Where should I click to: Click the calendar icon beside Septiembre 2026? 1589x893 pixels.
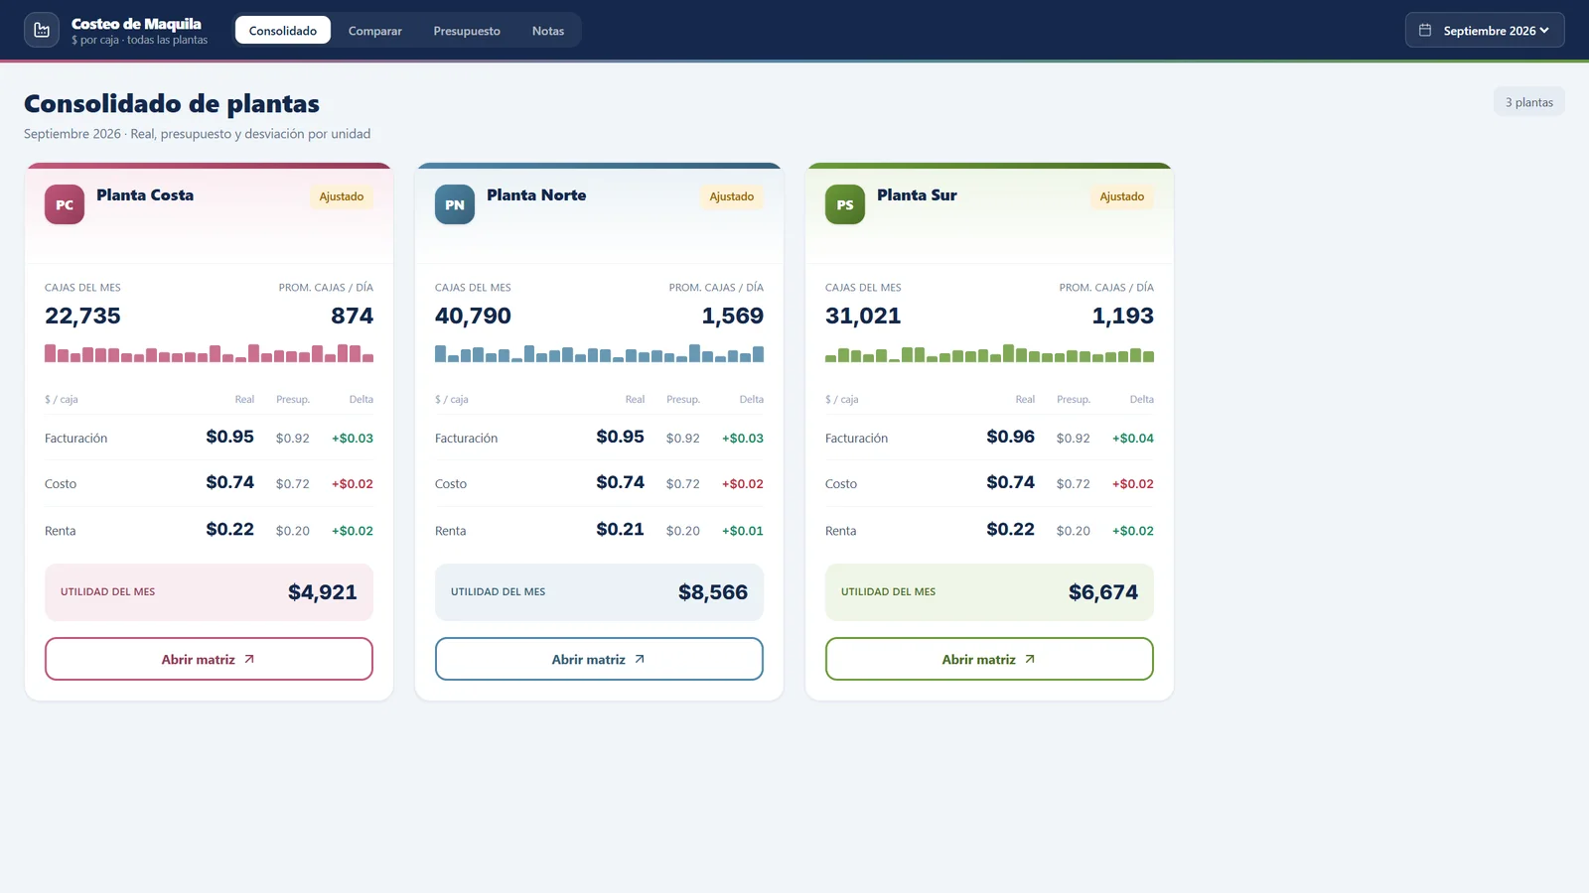click(x=1425, y=30)
